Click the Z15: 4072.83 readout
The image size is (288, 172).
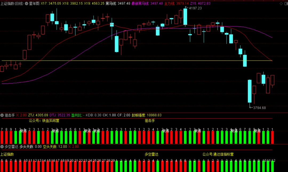point(200,3)
